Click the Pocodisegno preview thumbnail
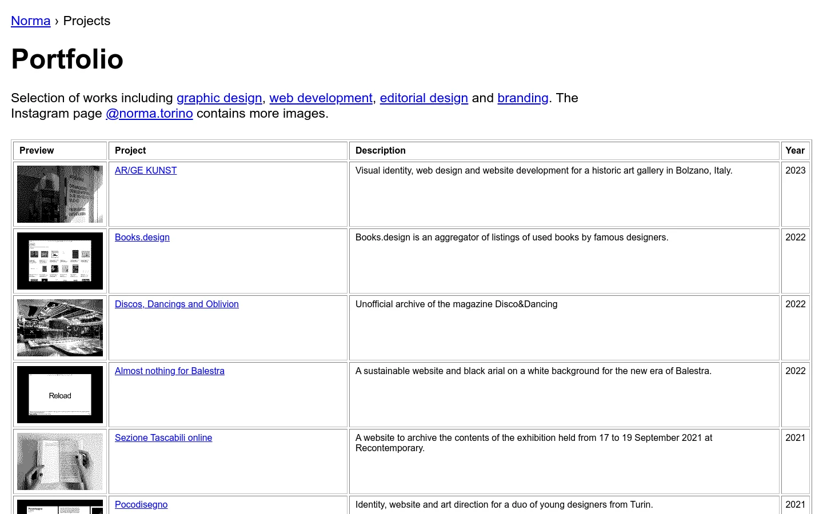Viewport: 823px width, 514px height. (60, 507)
